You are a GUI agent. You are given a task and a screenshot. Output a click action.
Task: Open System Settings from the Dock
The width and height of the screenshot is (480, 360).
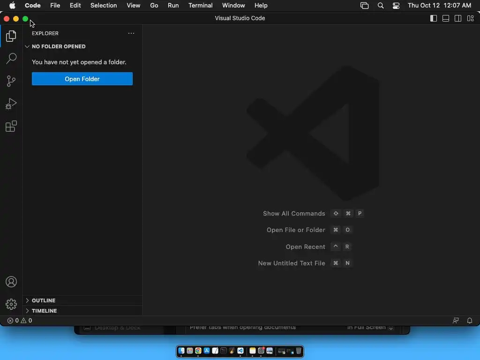click(x=261, y=351)
